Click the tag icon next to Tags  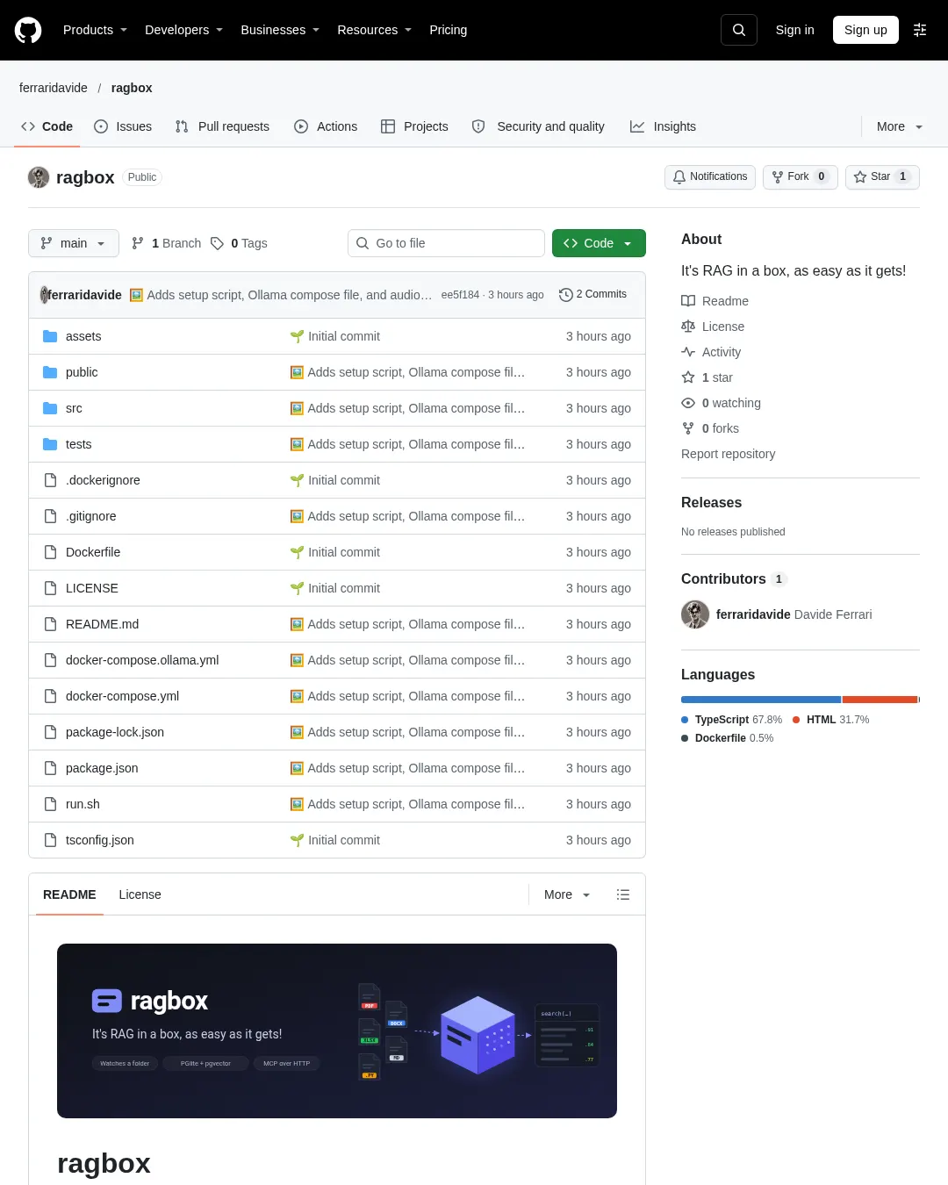coord(218,243)
